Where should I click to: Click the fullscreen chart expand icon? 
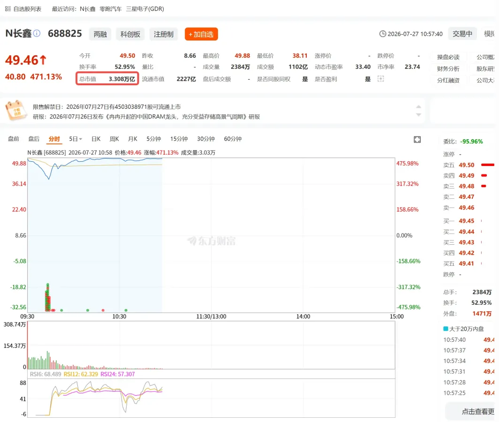[417, 139]
